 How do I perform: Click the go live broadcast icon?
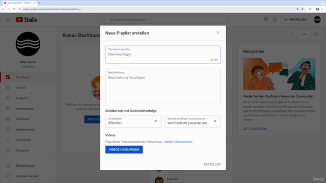click(304, 34)
